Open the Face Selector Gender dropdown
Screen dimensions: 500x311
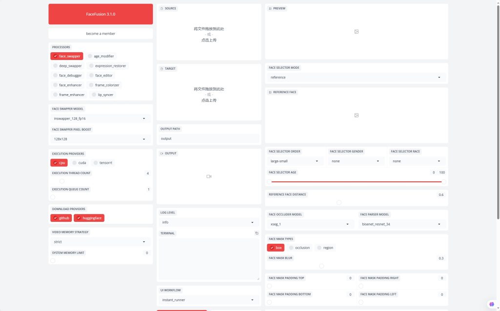click(x=356, y=161)
